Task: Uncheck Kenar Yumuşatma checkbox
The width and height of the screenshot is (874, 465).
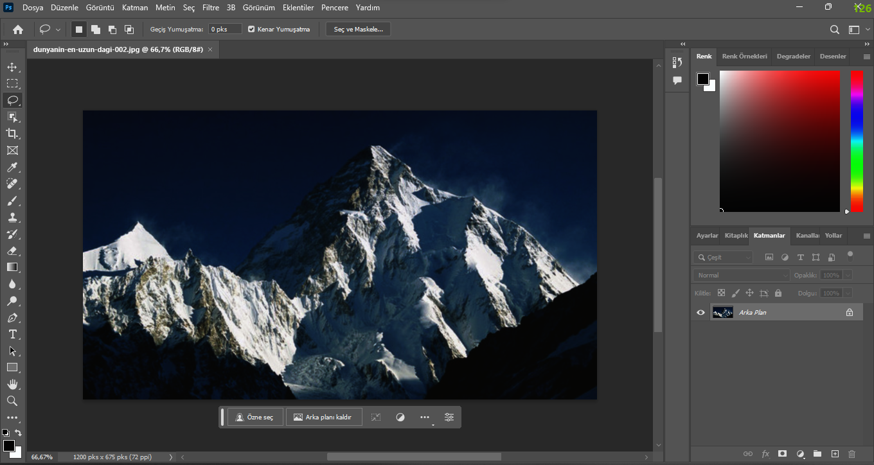Action: coord(251,30)
